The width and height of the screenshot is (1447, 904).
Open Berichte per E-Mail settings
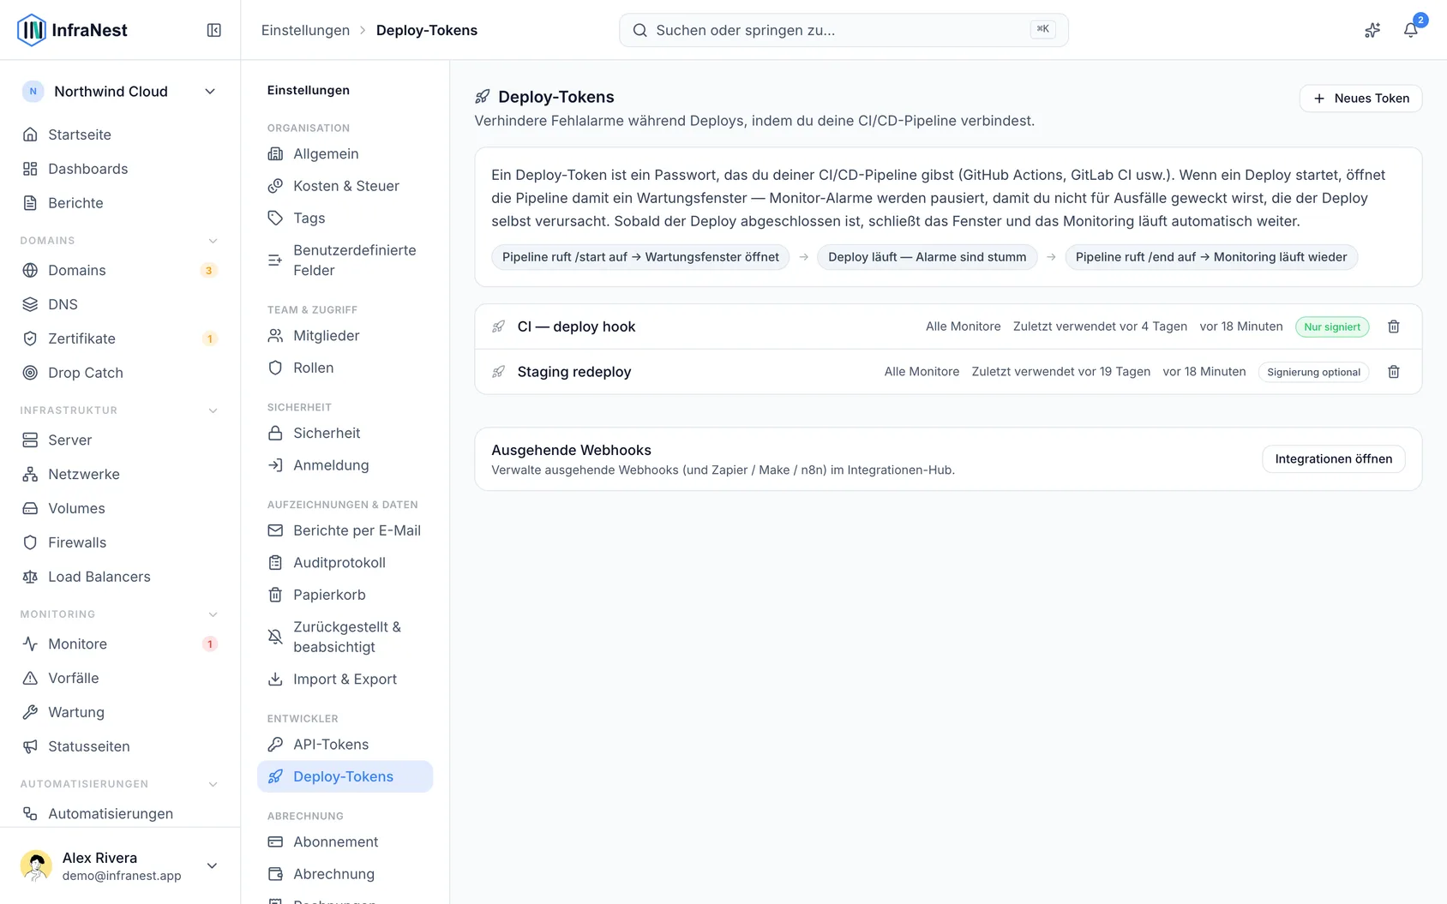click(x=345, y=530)
